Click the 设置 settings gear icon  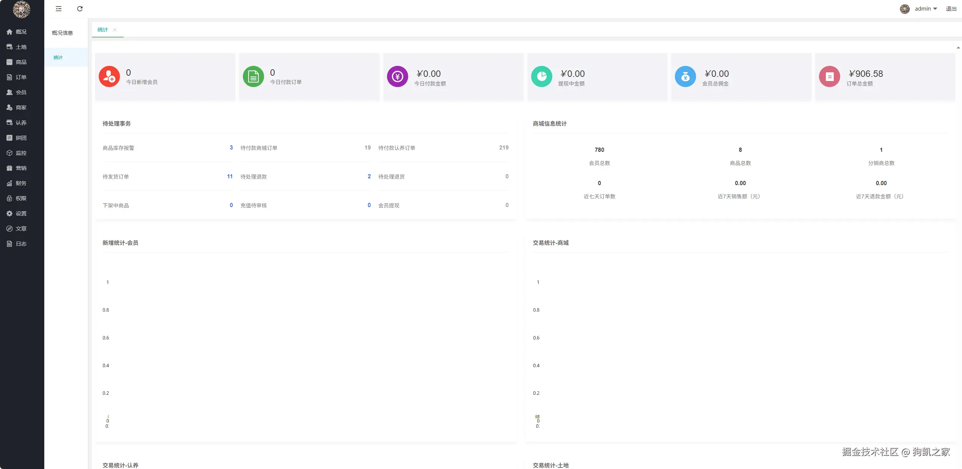click(x=9, y=213)
